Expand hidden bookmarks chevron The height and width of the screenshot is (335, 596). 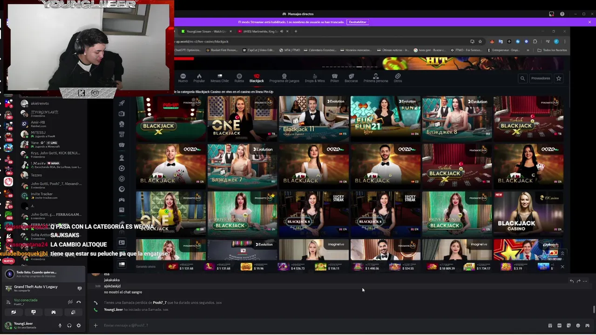[528, 50]
